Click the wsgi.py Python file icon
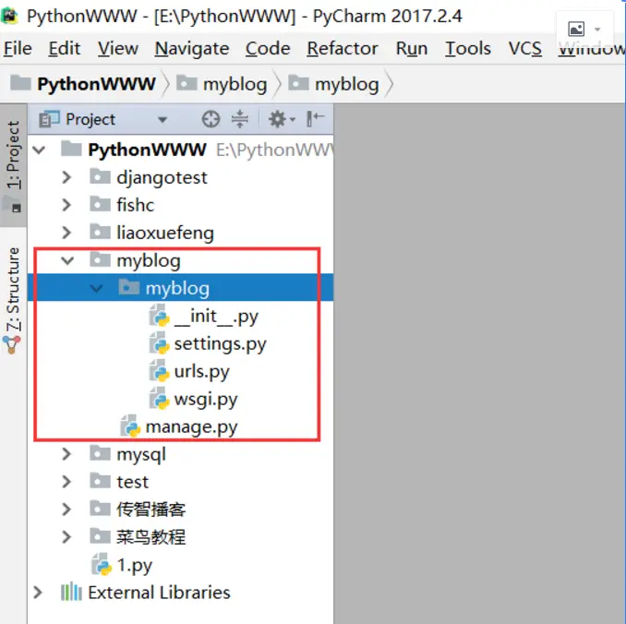The image size is (626, 624). [160, 399]
